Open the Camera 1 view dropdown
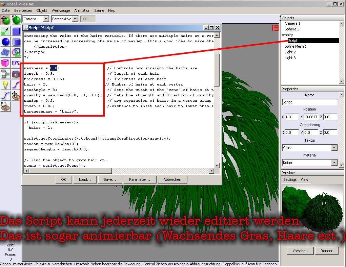Image resolution: width=346 pixels, height=267 pixels. [46, 19]
